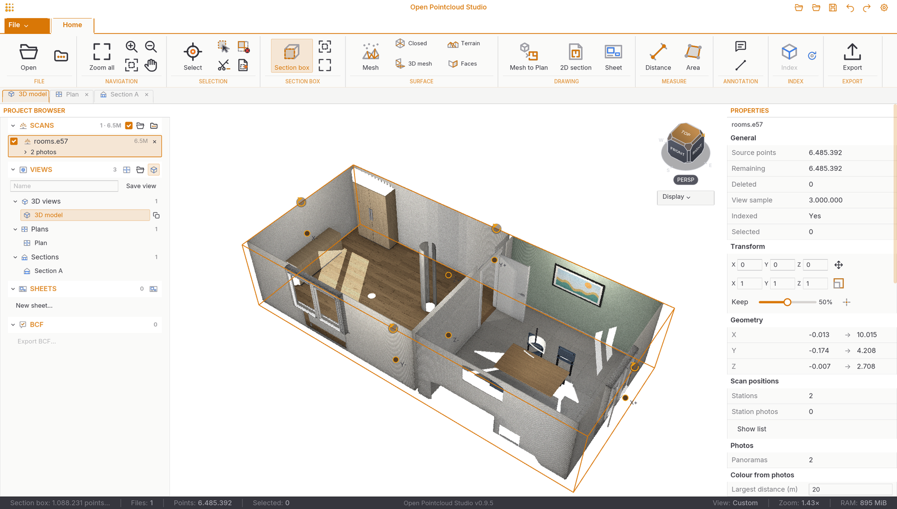This screenshot has height=509, width=897.
Task: Toggle uniform scale lock in Transform
Action: (x=839, y=284)
